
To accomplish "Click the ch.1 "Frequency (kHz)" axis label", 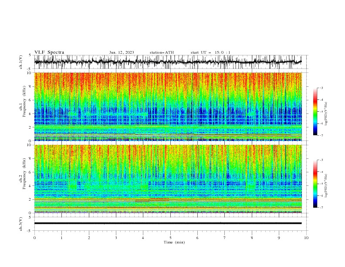I will coord(24,102).
